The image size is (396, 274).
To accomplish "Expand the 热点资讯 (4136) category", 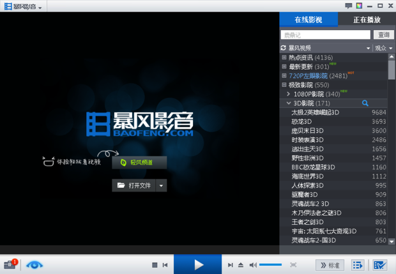I will click(x=284, y=57).
